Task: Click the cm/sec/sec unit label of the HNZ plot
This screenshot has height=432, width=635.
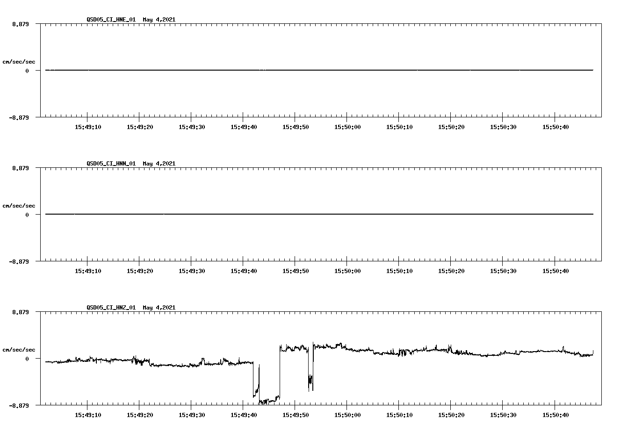Action: click(x=19, y=349)
